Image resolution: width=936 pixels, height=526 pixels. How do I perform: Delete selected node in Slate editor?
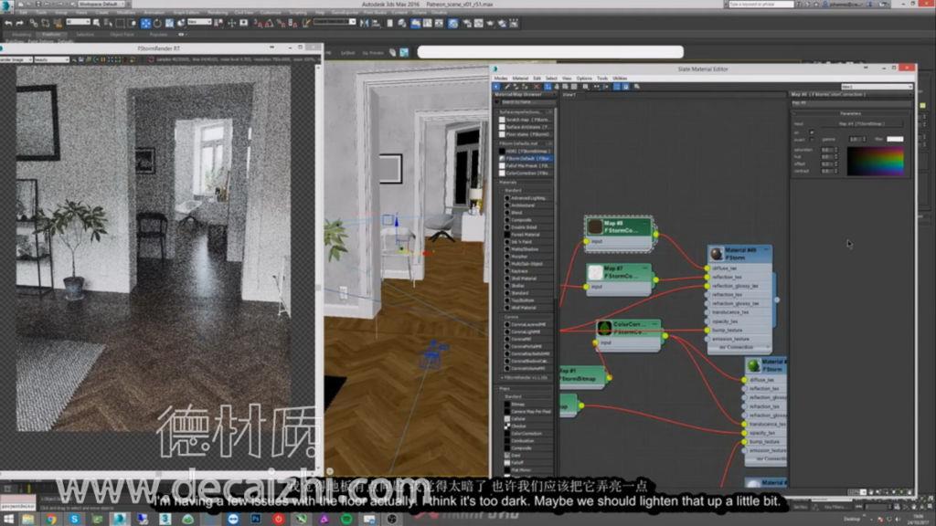point(537,87)
